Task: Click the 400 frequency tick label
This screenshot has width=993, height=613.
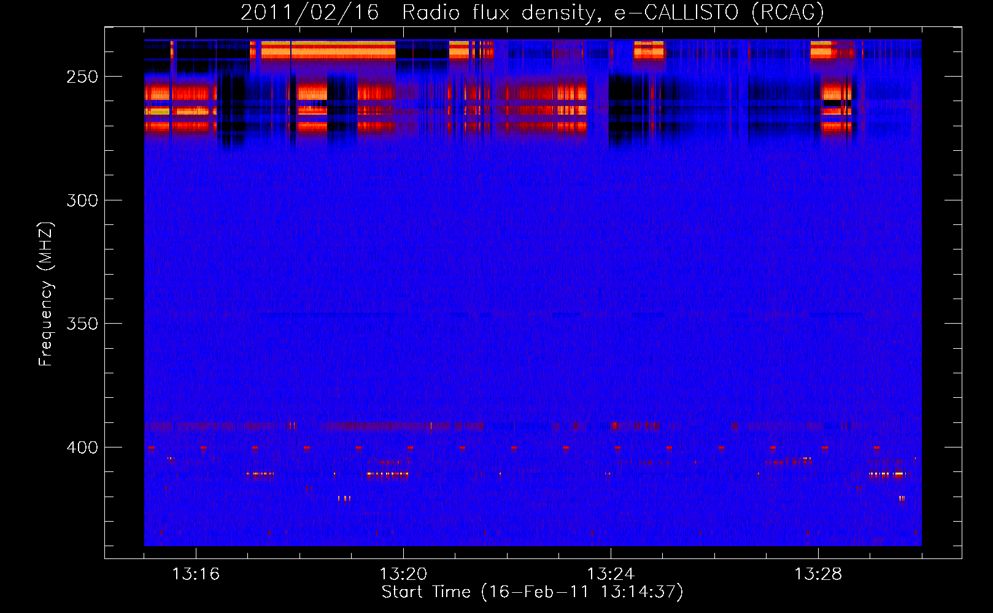Action: (82, 447)
